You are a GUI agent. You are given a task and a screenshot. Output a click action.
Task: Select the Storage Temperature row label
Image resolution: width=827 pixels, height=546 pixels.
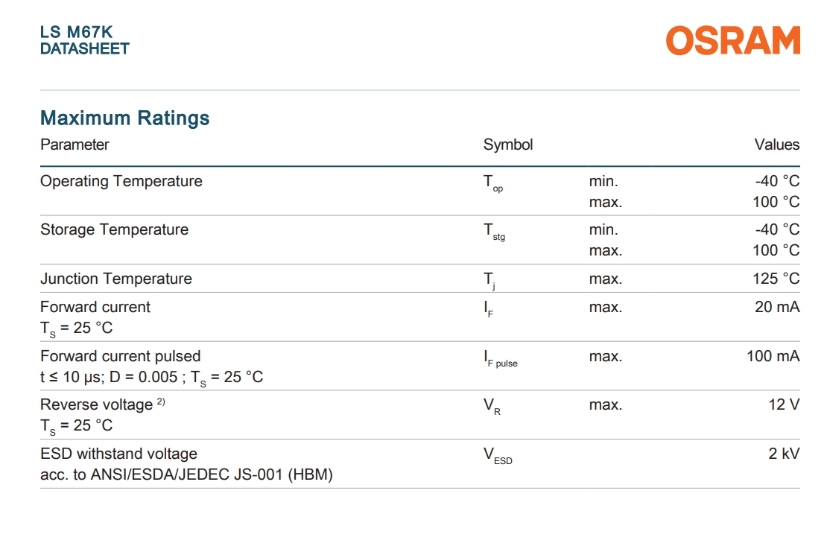(115, 229)
